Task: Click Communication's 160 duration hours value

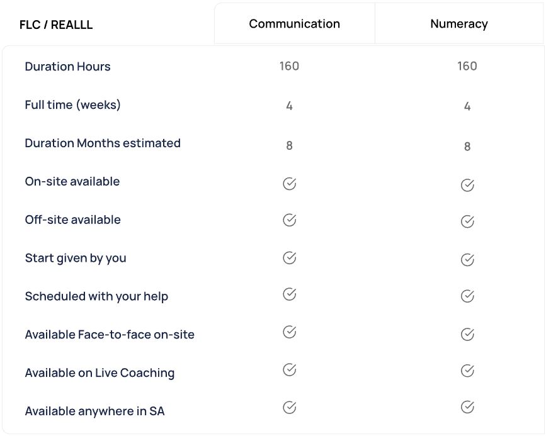Action: click(289, 66)
